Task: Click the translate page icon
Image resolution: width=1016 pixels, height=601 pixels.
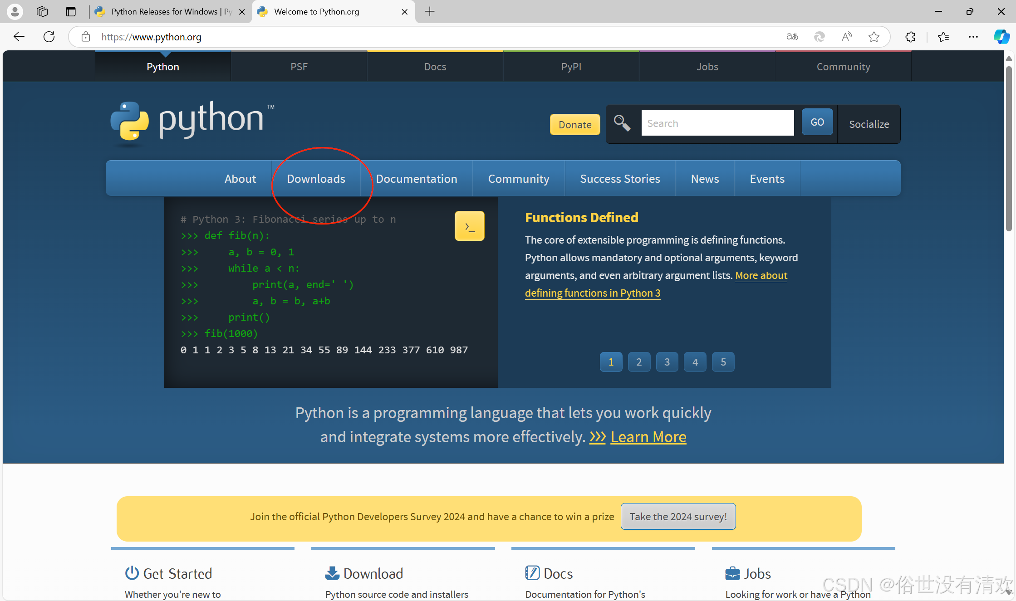Action: click(792, 37)
